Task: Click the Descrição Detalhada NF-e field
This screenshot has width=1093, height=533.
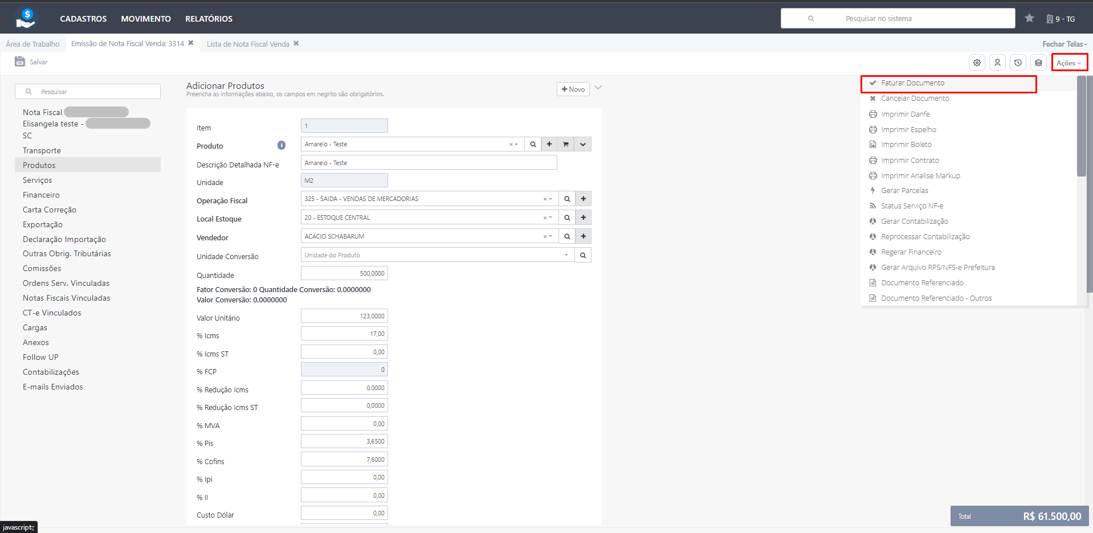Action: pyautogui.click(x=429, y=163)
